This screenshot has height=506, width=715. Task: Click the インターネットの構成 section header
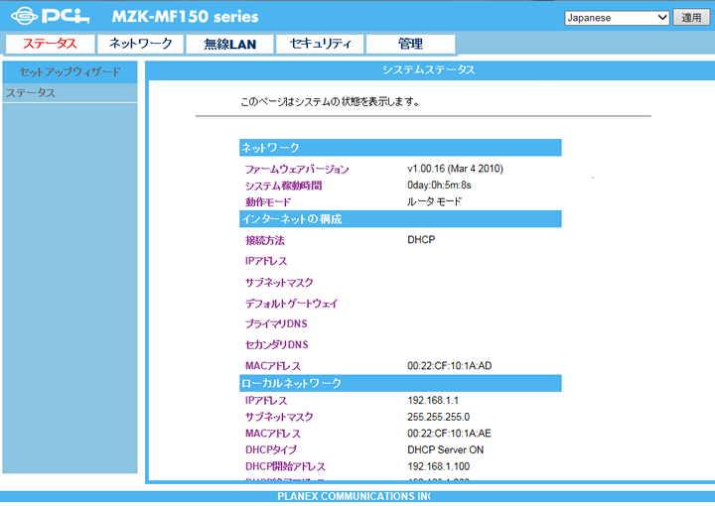pos(400,219)
